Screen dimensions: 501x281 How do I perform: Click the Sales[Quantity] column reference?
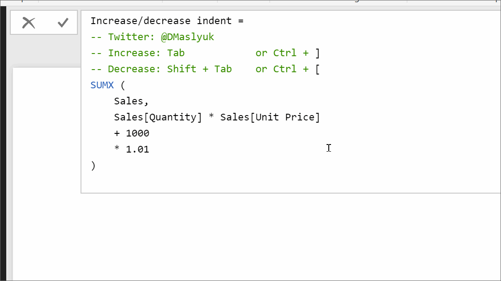(157, 117)
